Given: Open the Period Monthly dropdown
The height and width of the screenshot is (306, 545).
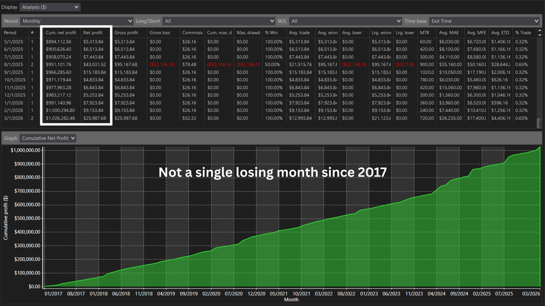Looking at the screenshot, I should click(77, 21).
